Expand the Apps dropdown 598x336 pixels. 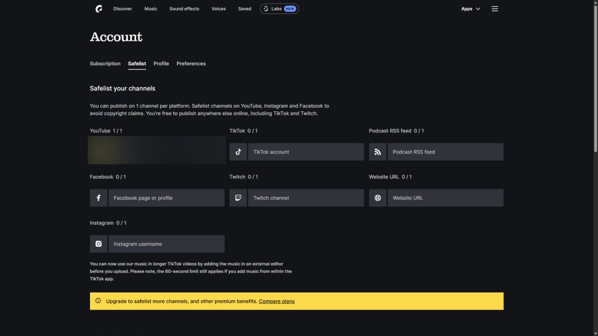click(471, 9)
